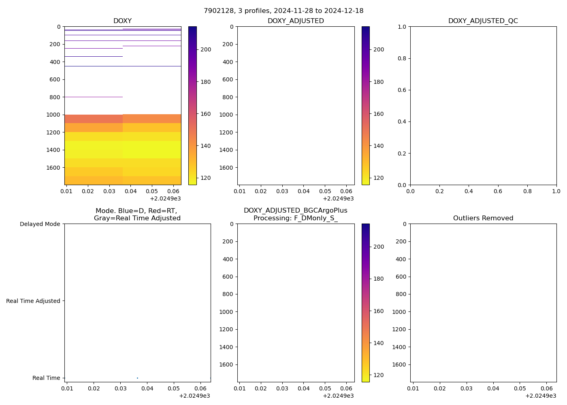Click the Delayed Mode axis label
This screenshot has height=405, width=567.
click(40, 224)
